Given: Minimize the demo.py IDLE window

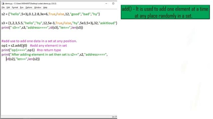Looking at the screenshot, I should [106, 4].
